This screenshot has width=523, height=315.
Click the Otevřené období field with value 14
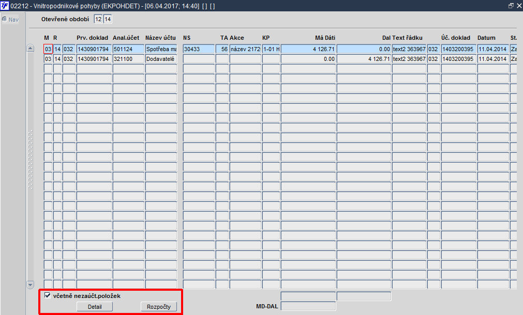(108, 19)
